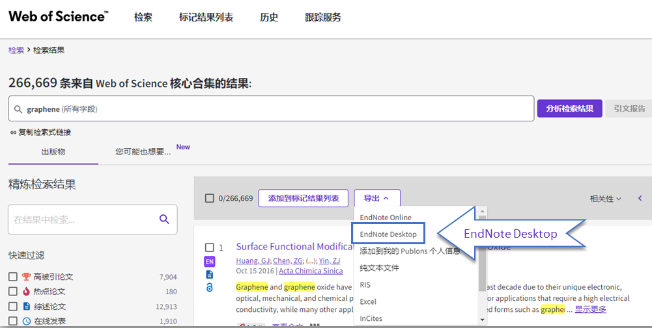Click author link Yin, ZJ

coord(330,261)
